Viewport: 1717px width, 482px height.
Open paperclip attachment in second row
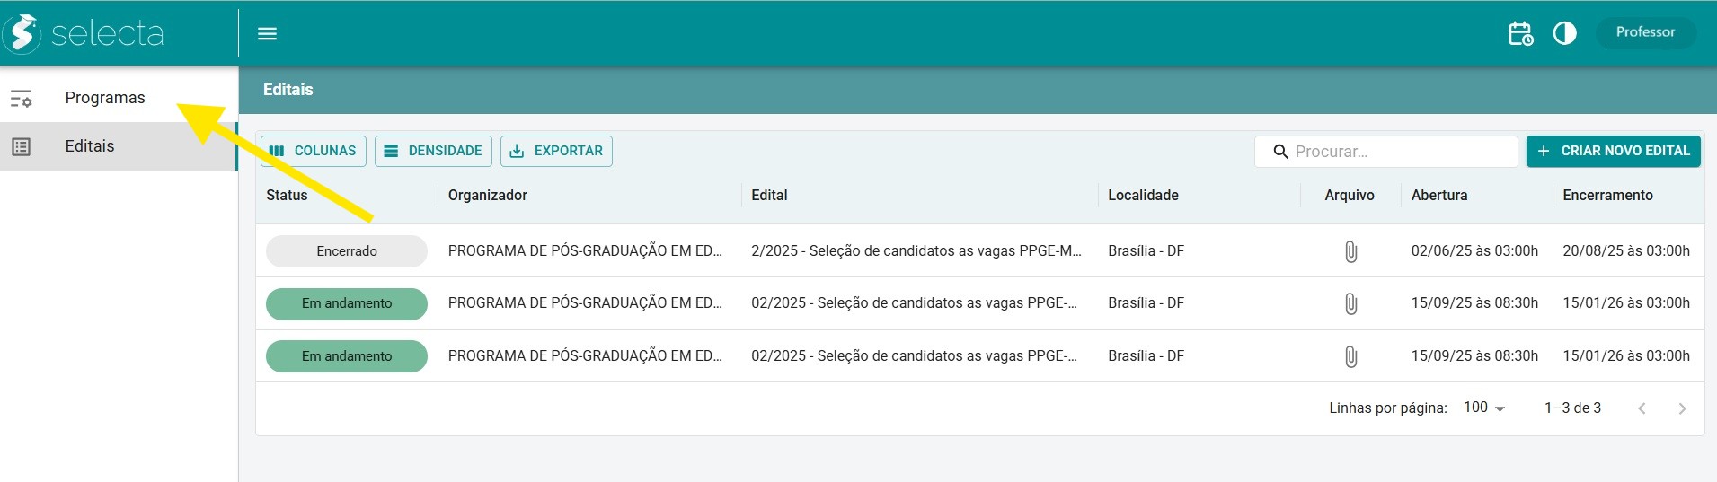(1350, 303)
